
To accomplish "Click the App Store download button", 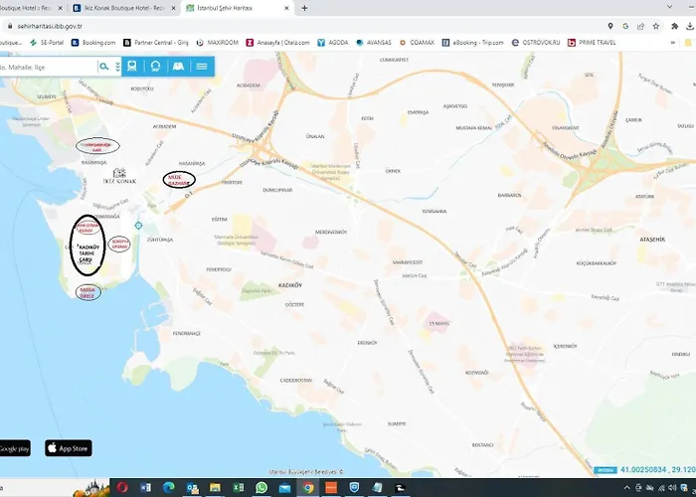I will (x=68, y=448).
